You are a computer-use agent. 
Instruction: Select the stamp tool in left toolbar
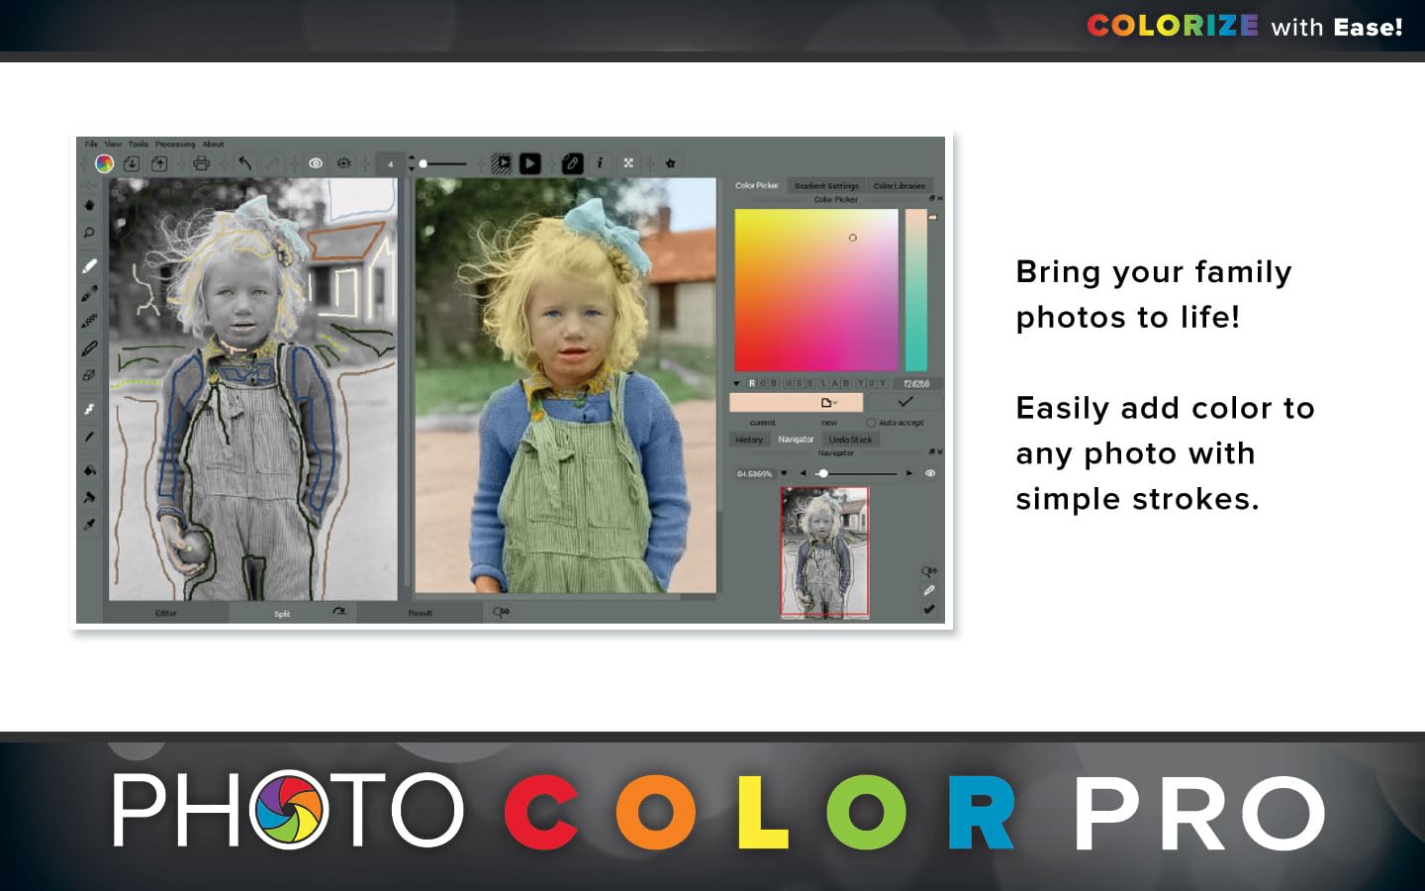click(89, 497)
